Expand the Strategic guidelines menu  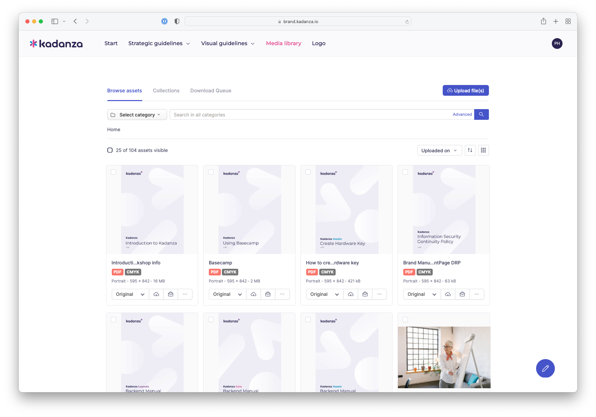click(159, 44)
